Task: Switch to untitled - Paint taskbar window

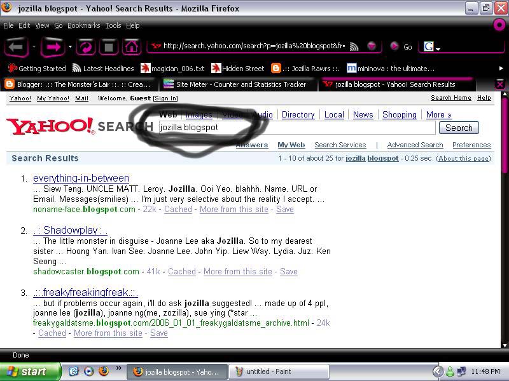Action: coord(279,371)
